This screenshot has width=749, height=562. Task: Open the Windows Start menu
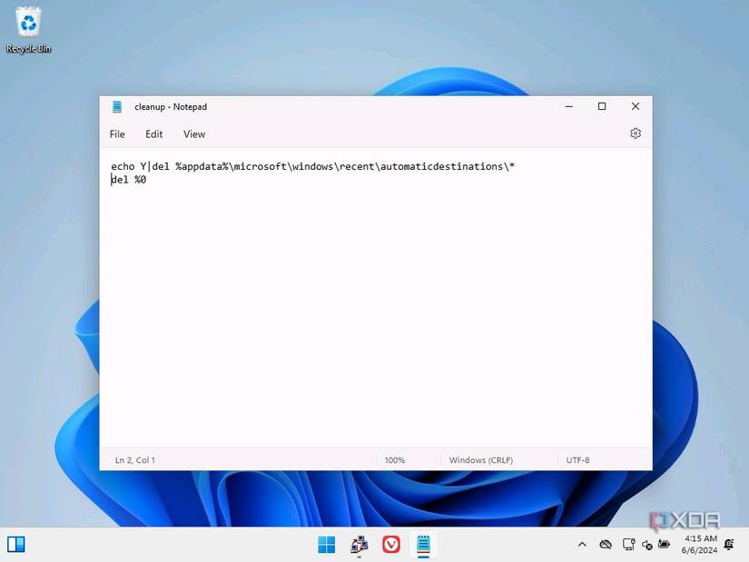pos(327,545)
